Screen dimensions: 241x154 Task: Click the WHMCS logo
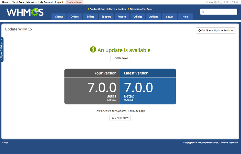click(x=25, y=12)
